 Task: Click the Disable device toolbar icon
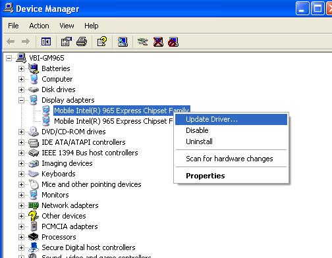[173, 41]
